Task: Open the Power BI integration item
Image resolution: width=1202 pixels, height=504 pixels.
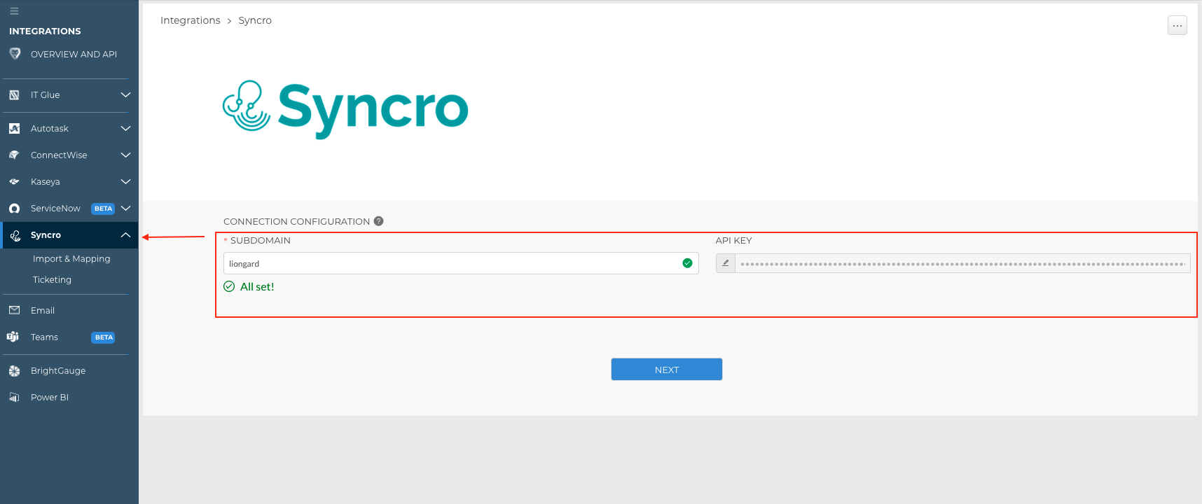Action: tap(50, 397)
